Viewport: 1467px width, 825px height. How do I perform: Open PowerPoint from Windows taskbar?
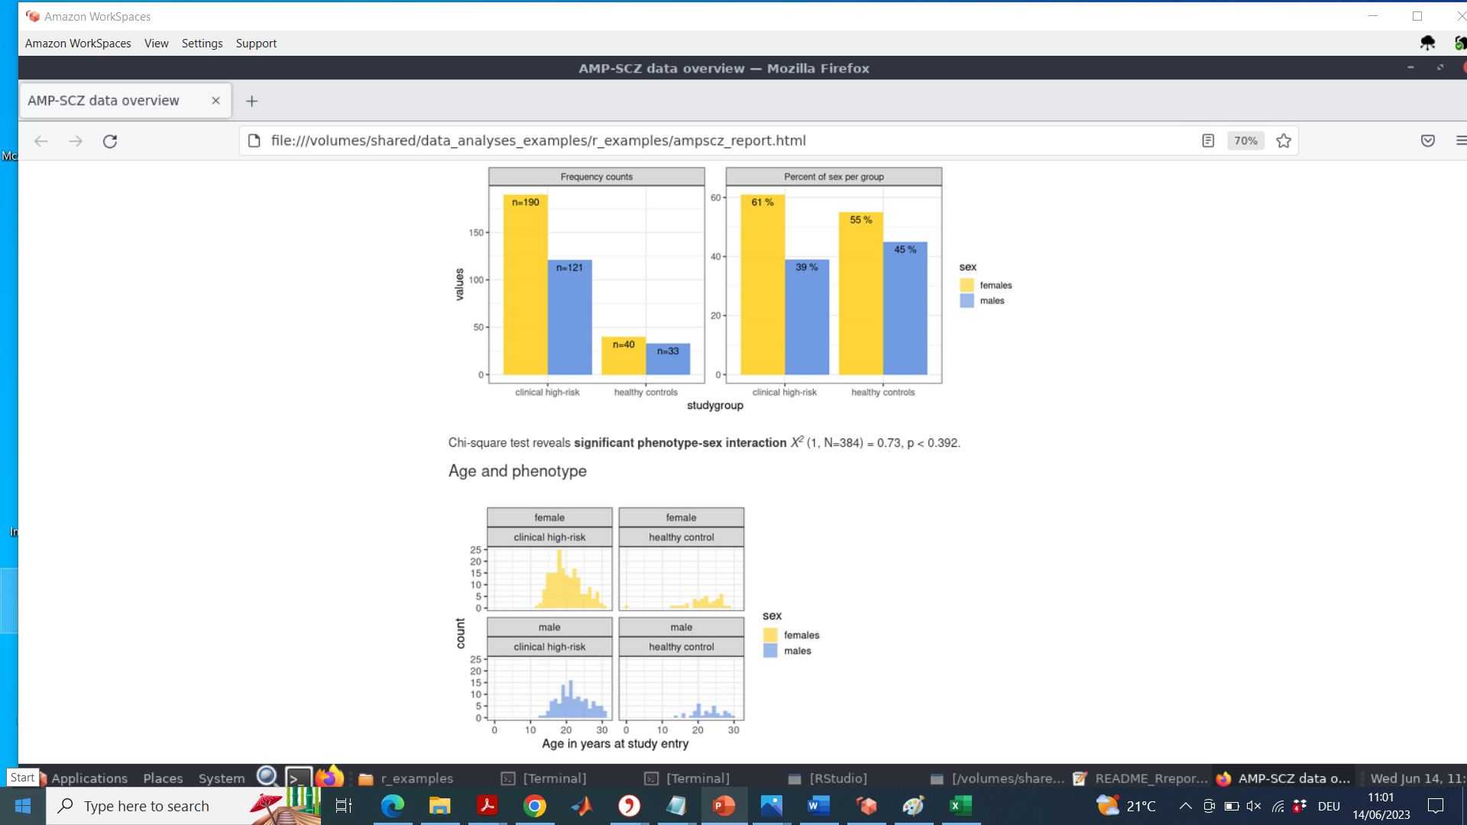click(724, 806)
